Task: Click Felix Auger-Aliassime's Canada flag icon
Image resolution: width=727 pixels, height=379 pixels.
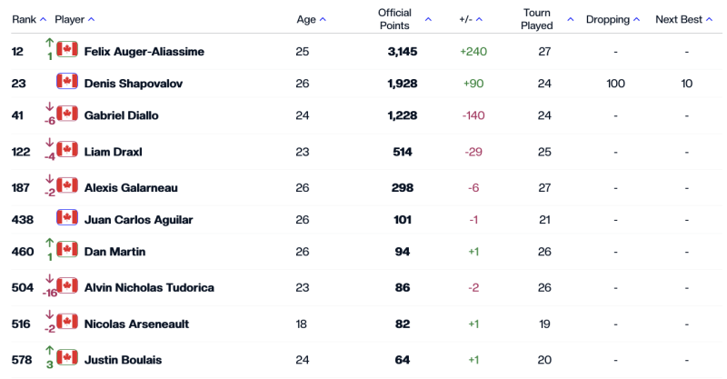Action: point(66,49)
